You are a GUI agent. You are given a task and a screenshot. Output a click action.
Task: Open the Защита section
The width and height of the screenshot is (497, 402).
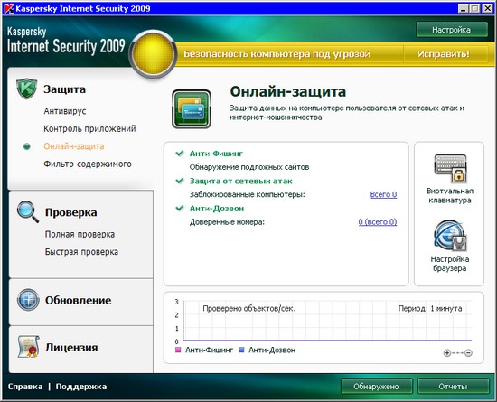(65, 89)
